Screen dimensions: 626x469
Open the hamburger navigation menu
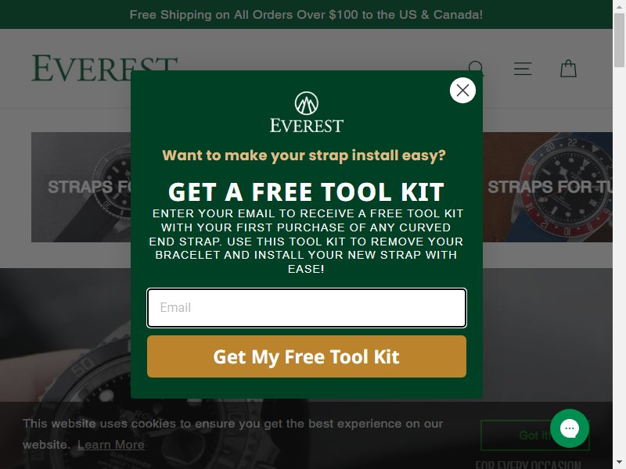522,69
